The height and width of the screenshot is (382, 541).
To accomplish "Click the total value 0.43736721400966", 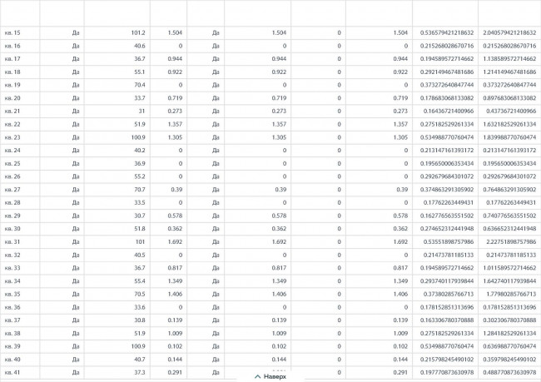I will [x=511, y=112].
